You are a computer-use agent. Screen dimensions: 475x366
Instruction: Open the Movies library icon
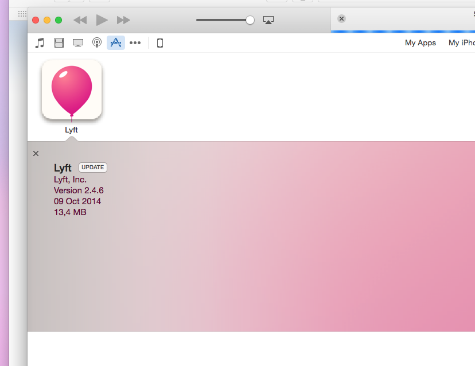[59, 42]
